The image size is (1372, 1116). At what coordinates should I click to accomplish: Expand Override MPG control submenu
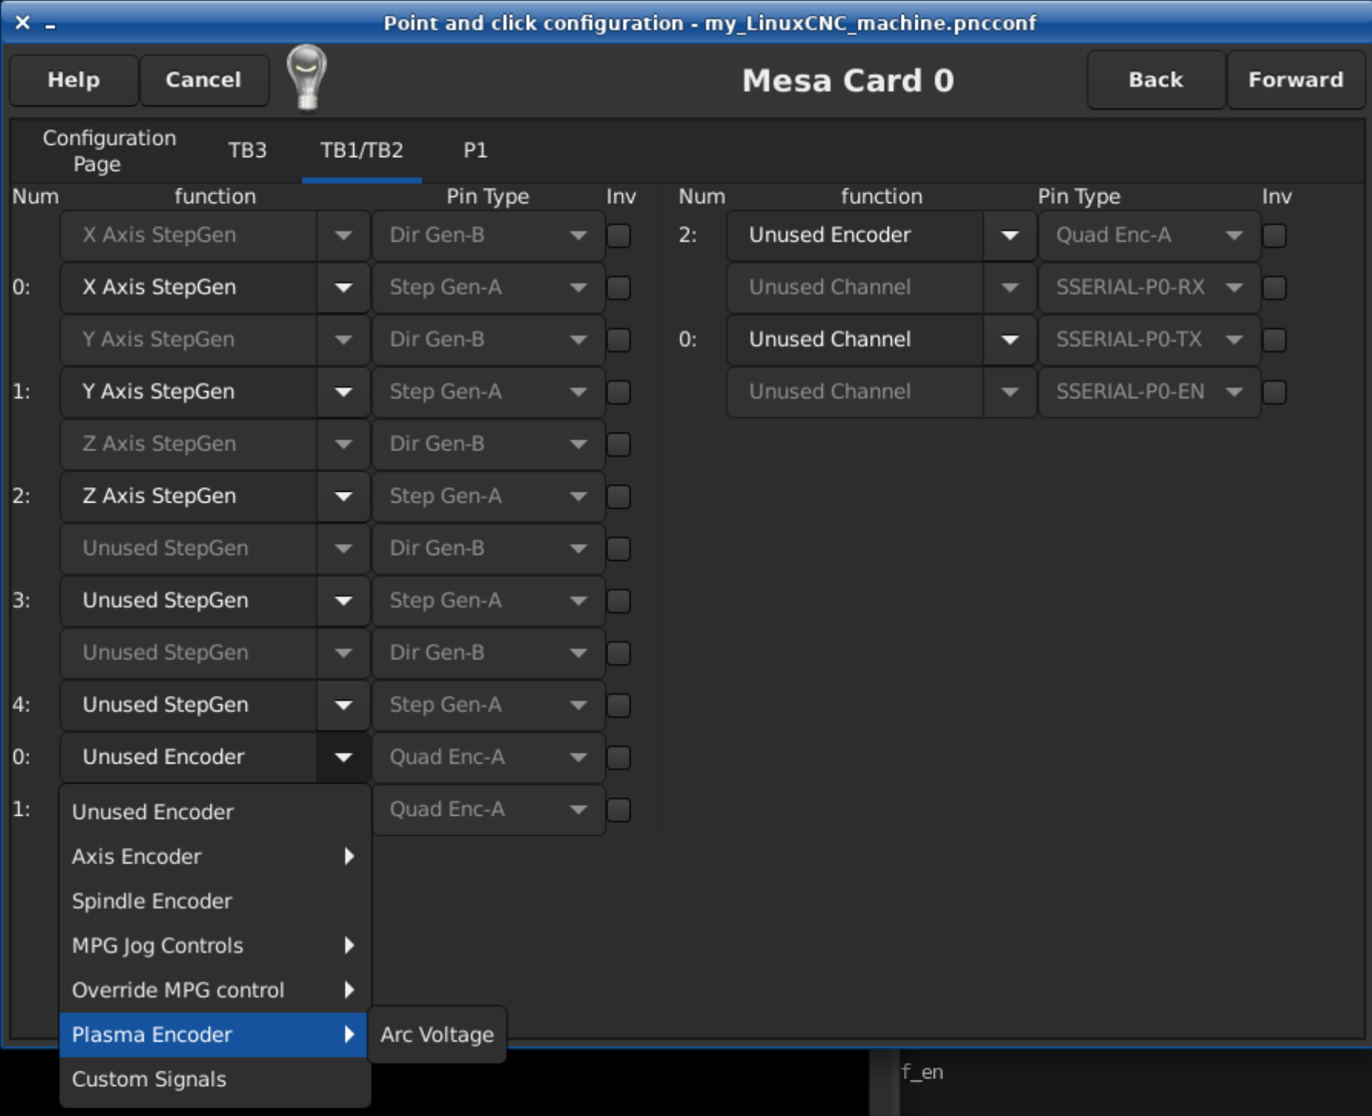tap(215, 991)
